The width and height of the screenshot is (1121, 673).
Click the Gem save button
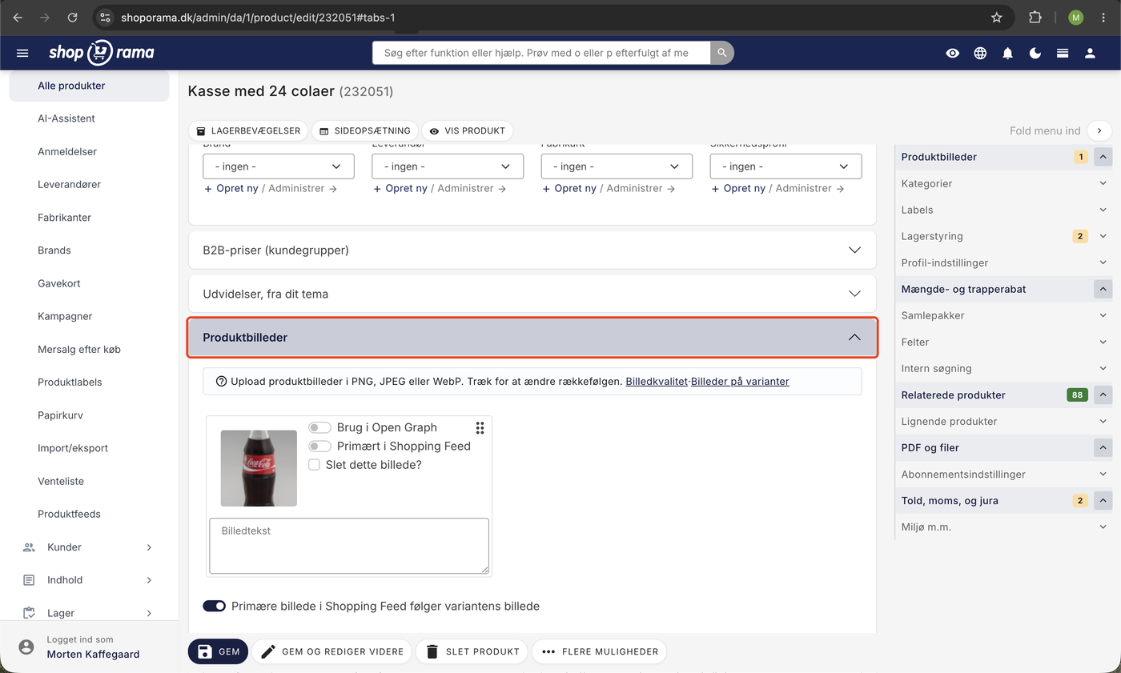pos(218,651)
